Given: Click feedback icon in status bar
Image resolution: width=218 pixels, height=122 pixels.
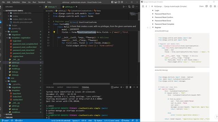Looking at the screenshot, I should coord(133,121).
